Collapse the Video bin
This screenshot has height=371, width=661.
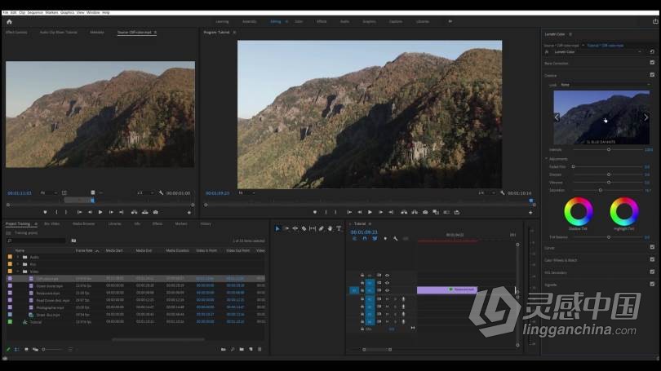(x=18, y=272)
